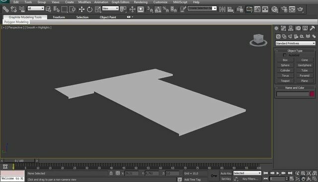This screenshot has height=182, width=318.
Task: Toggle the Set Key button
Action: (226, 179)
